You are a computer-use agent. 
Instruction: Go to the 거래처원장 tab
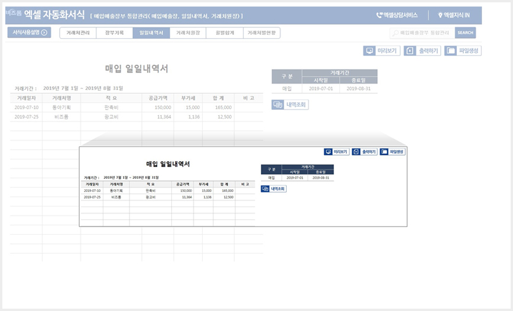[188, 32]
